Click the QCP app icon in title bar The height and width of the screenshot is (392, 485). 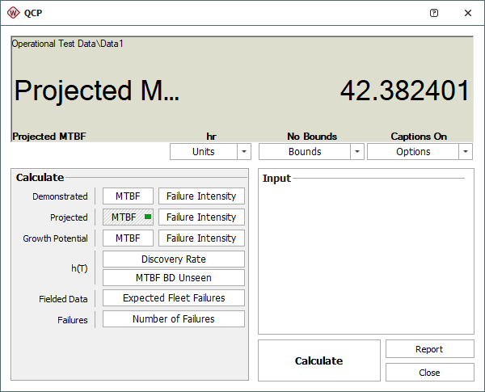pyautogui.click(x=13, y=13)
